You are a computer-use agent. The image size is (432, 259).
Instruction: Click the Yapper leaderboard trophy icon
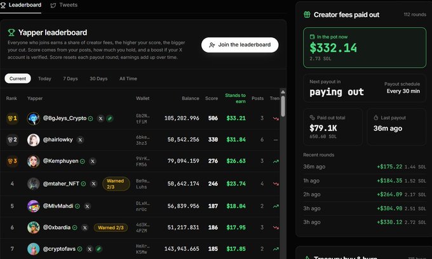point(11,33)
